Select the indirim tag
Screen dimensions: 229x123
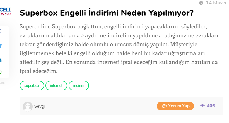79,85
